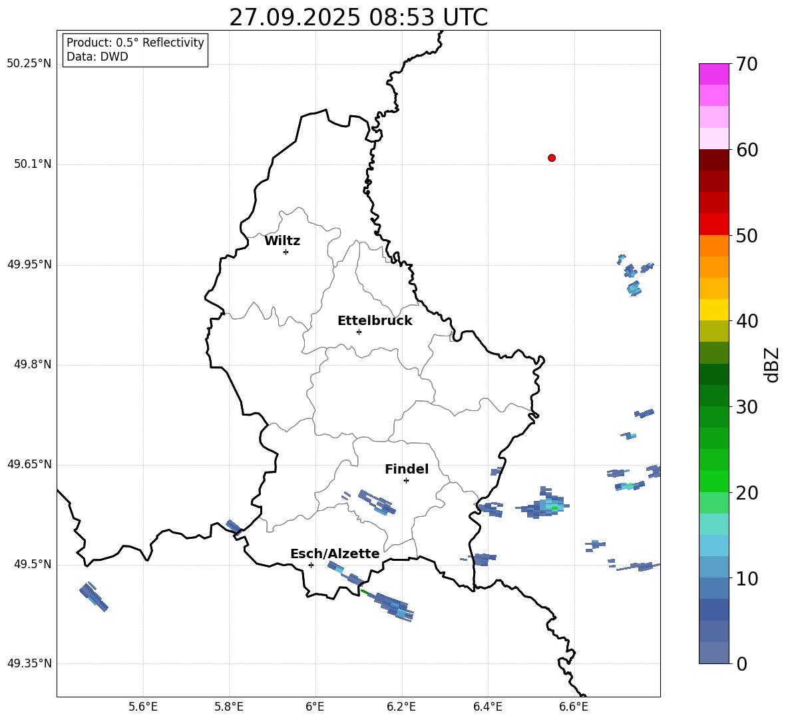Click the green-cored echo near the 6.6°E gridline

click(544, 504)
